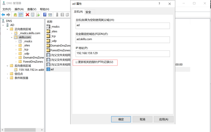The image size is (211, 132).
Task: Click the record list toolbar icon
Action: (x=62, y=15)
